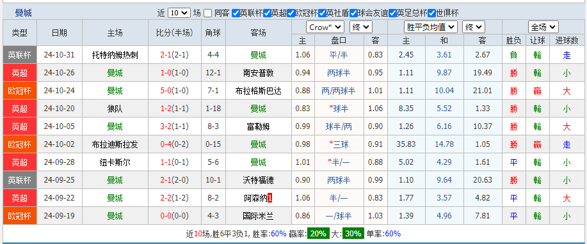Open the 胜平负均值 dropdown
The image size is (587, 244).
[x=431, y=27]
